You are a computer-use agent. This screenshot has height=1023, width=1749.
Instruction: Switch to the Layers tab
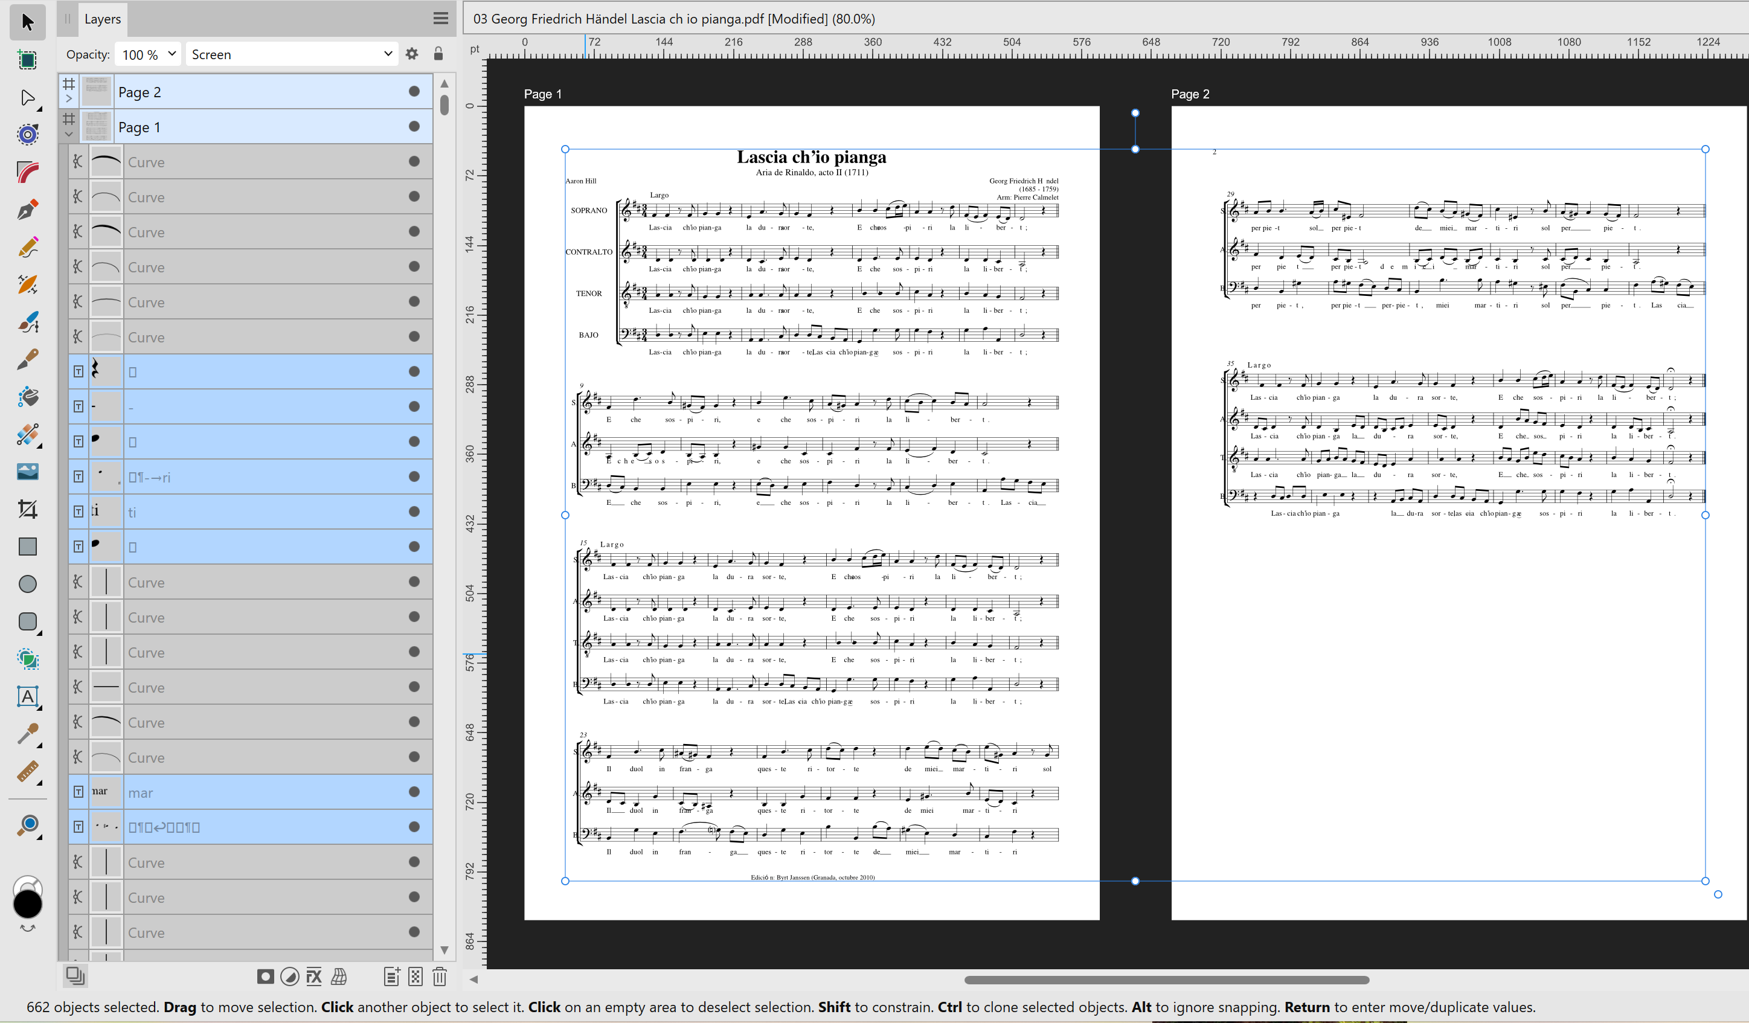click(x=102, y=19)
